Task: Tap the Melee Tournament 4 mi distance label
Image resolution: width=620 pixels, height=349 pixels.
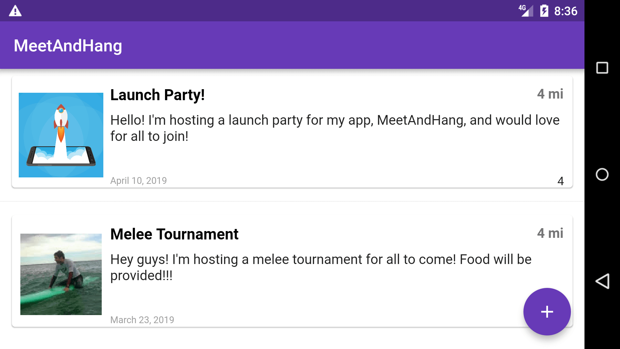Action: (550, 233)
